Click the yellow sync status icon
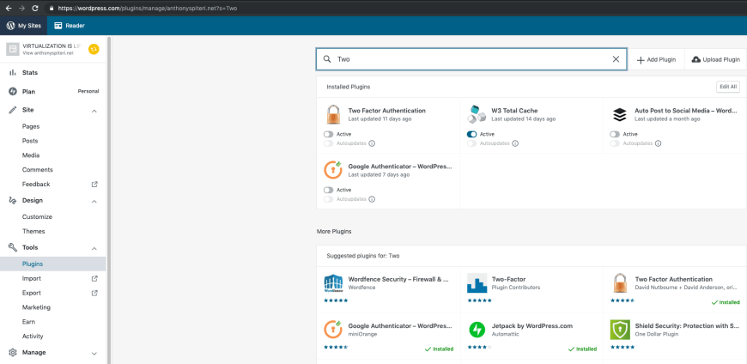Image resolution: width=747 pixels, height=364 pixels. pyautogui.click(x=94, y=49)
